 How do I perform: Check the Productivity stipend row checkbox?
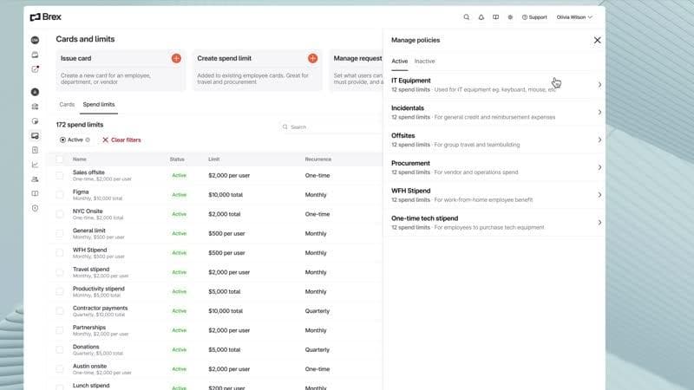tap(59, 292)
